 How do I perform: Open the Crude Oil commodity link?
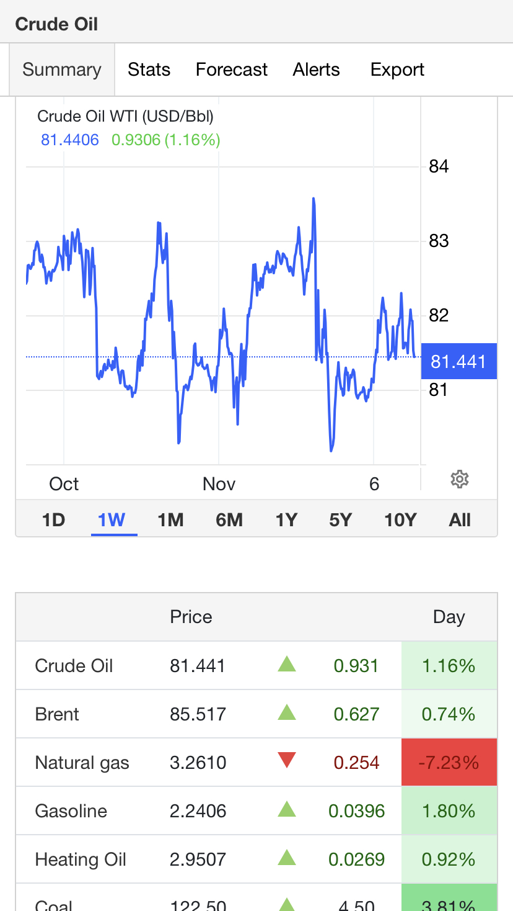pos(74,666)
